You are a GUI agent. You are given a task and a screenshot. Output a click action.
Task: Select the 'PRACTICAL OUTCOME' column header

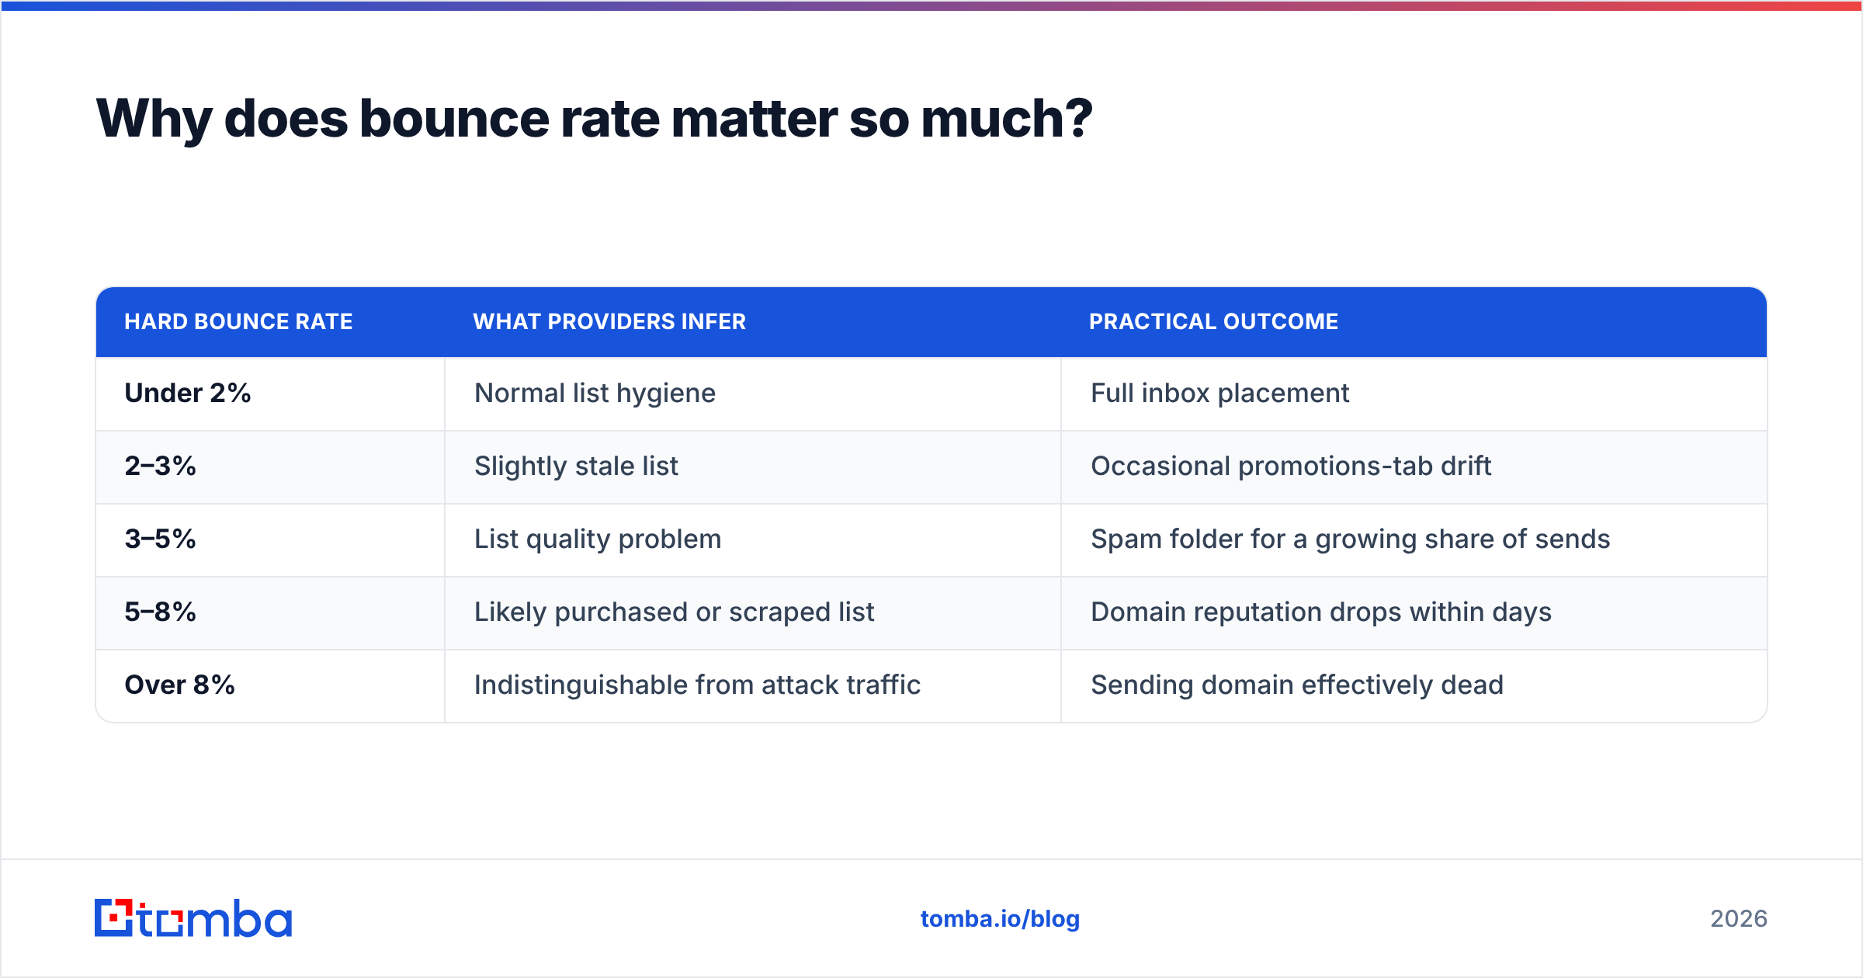pos(1414,321)
